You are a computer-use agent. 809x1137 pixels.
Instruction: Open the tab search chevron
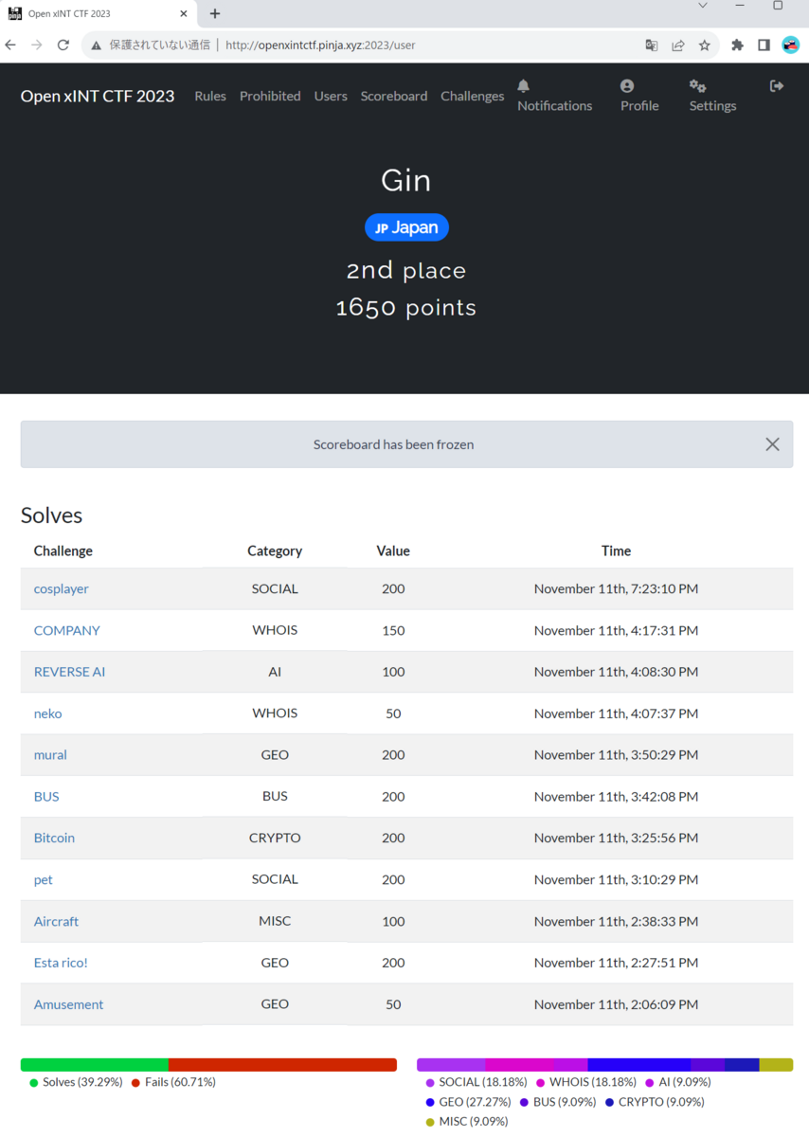(704, 7)
